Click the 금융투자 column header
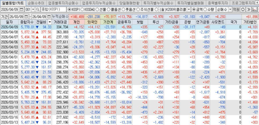Screen dimensions: 259x125 pyautogui.click(x=124, y=22)
